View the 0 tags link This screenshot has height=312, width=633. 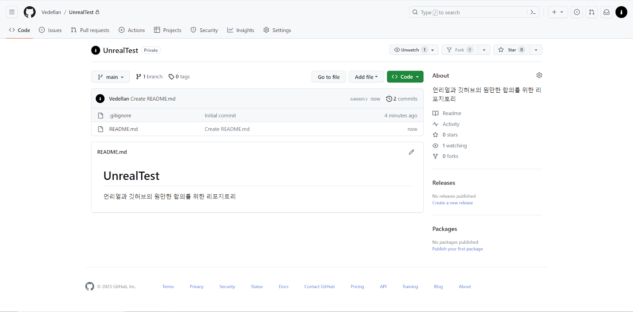tap(179, 77)
